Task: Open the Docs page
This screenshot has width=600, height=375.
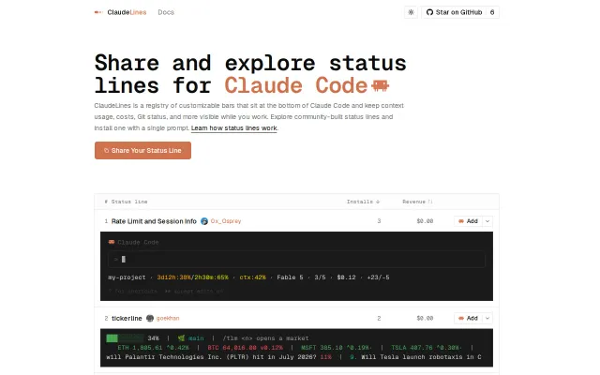Action: point(166,12)
